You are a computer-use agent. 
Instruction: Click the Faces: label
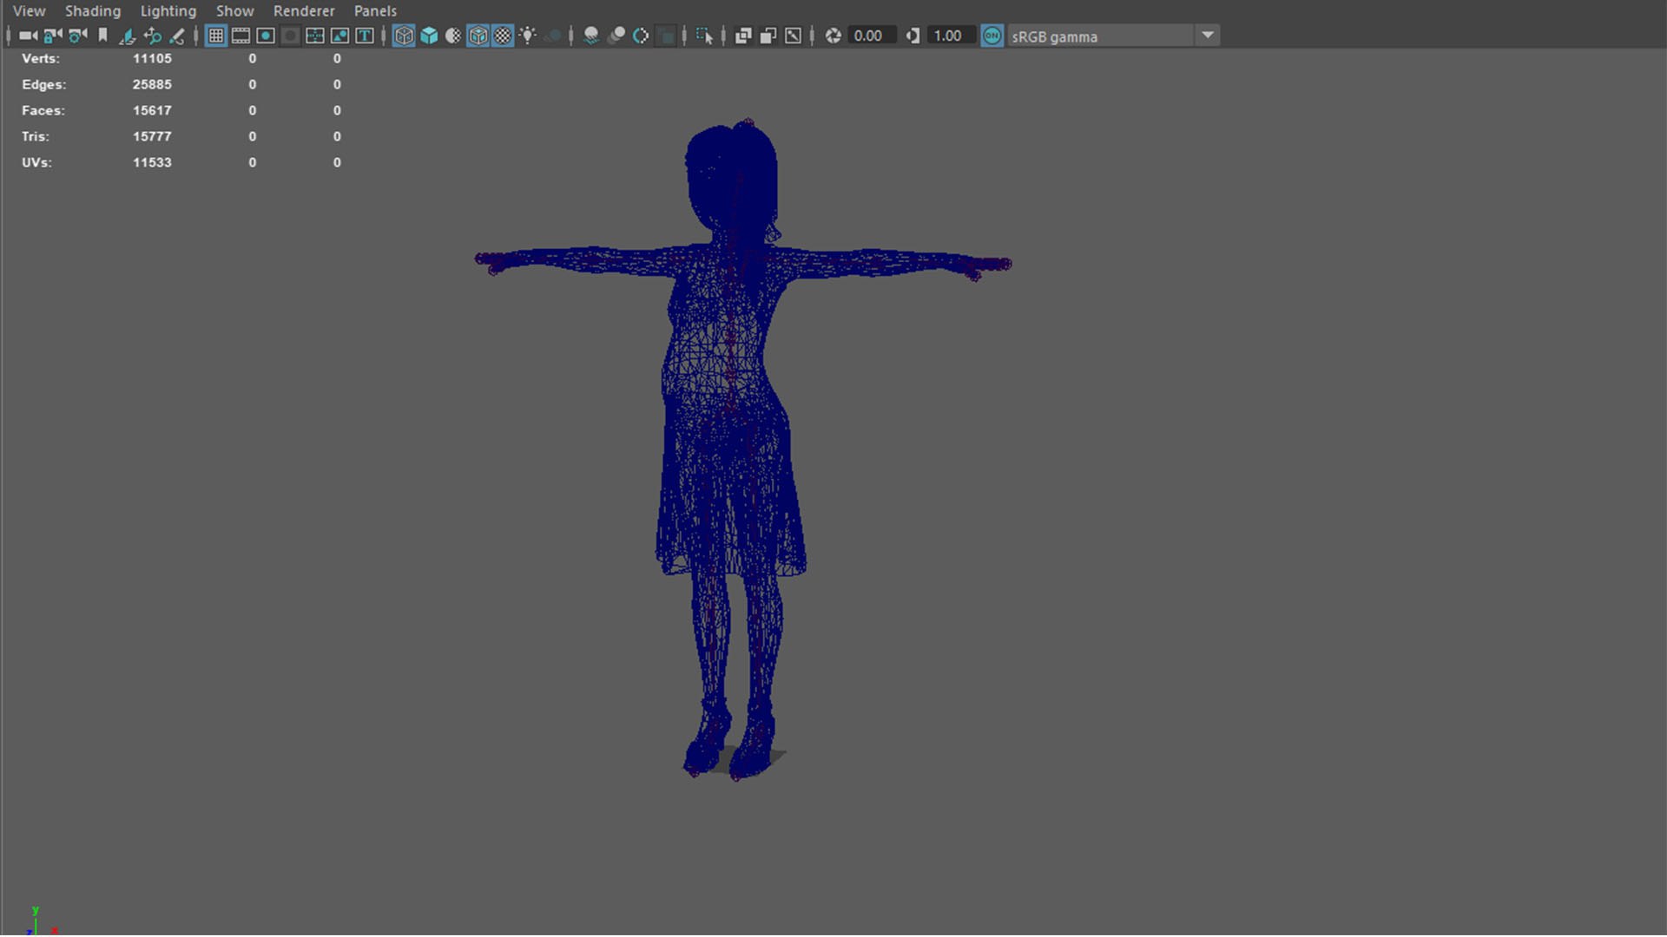[43, 110]
